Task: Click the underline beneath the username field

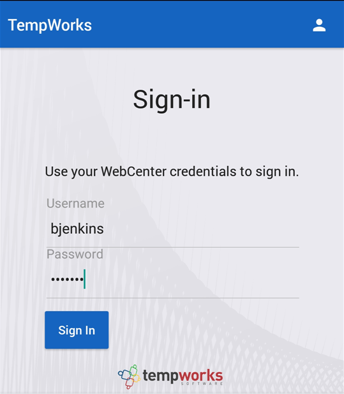Action: pos(172,247)
